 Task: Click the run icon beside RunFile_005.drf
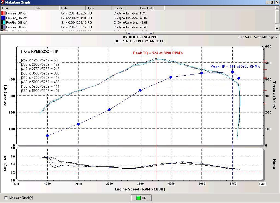pos(3,27)
